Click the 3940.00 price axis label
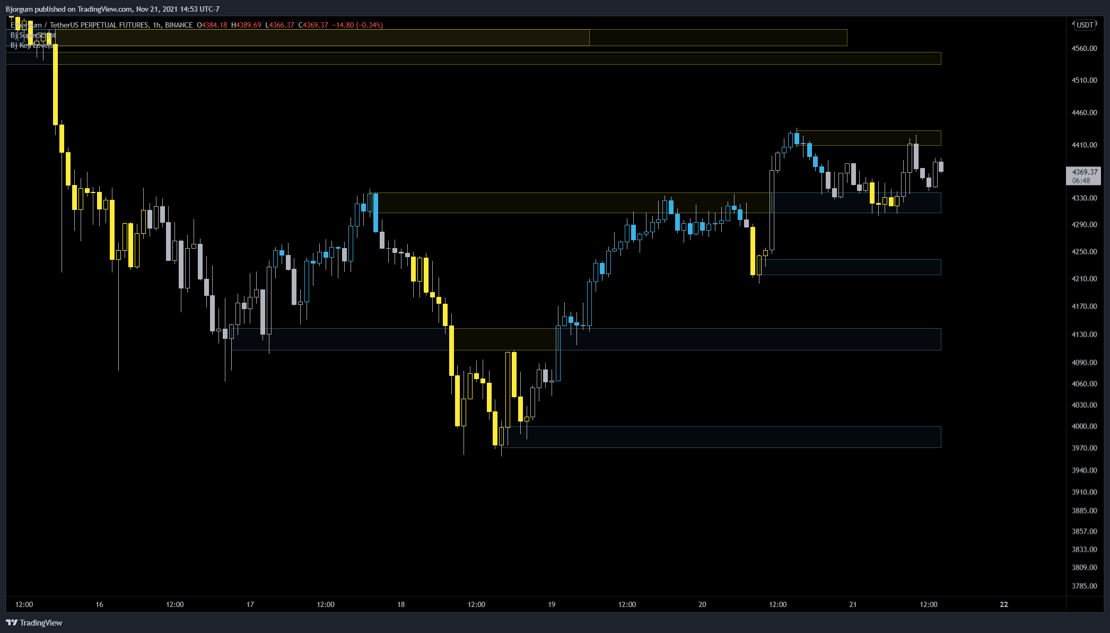This screenshot has height=633, width=1110. tap(1084, 470)
